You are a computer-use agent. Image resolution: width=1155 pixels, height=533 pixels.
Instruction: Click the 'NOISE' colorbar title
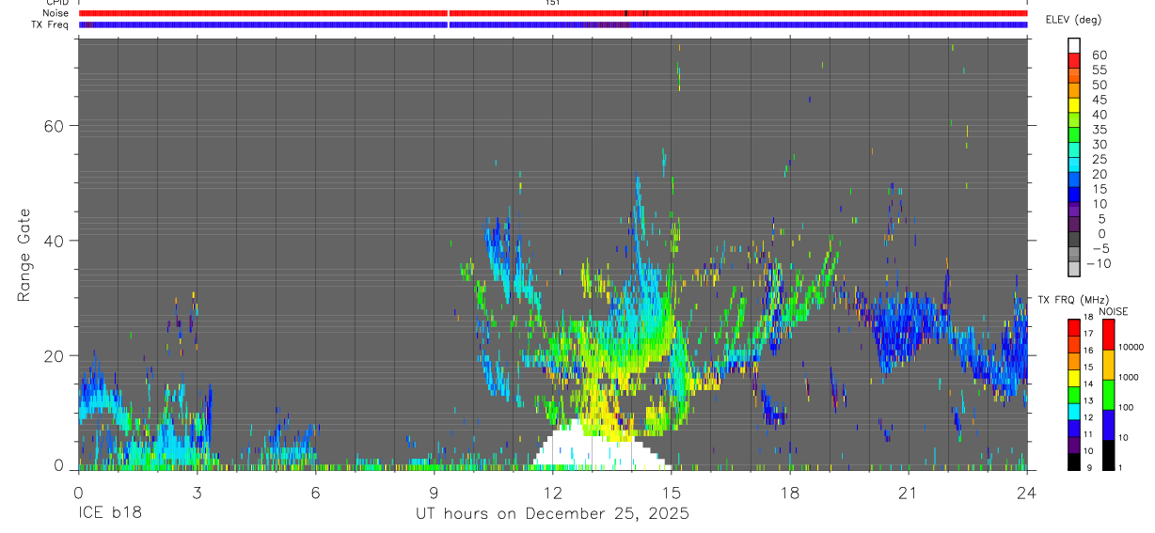pos(1114,311)
